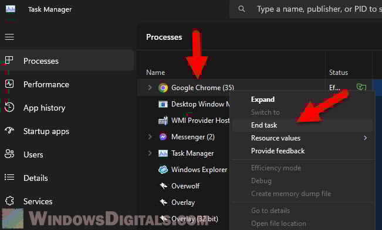
Task: Choose Create memory dump file
Action: (291, 194)
